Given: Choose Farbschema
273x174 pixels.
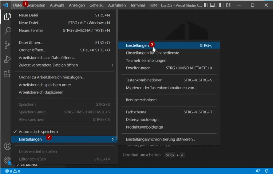Looking at the screenshot, I should [x=169, y=112].
